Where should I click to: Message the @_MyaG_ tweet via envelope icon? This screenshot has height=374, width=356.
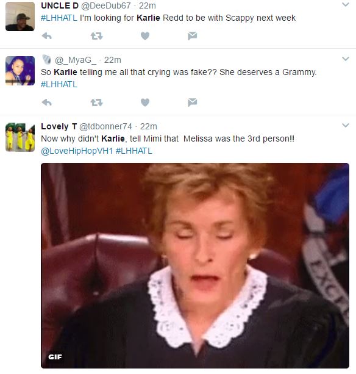tap(192, 102)
